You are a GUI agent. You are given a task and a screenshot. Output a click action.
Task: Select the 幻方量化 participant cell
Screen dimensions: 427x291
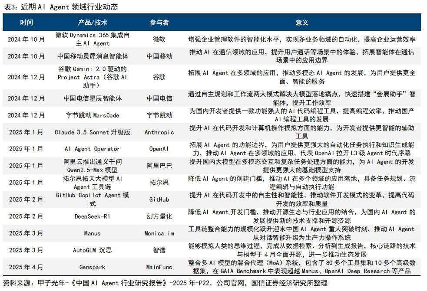click(x=159, y=216)
